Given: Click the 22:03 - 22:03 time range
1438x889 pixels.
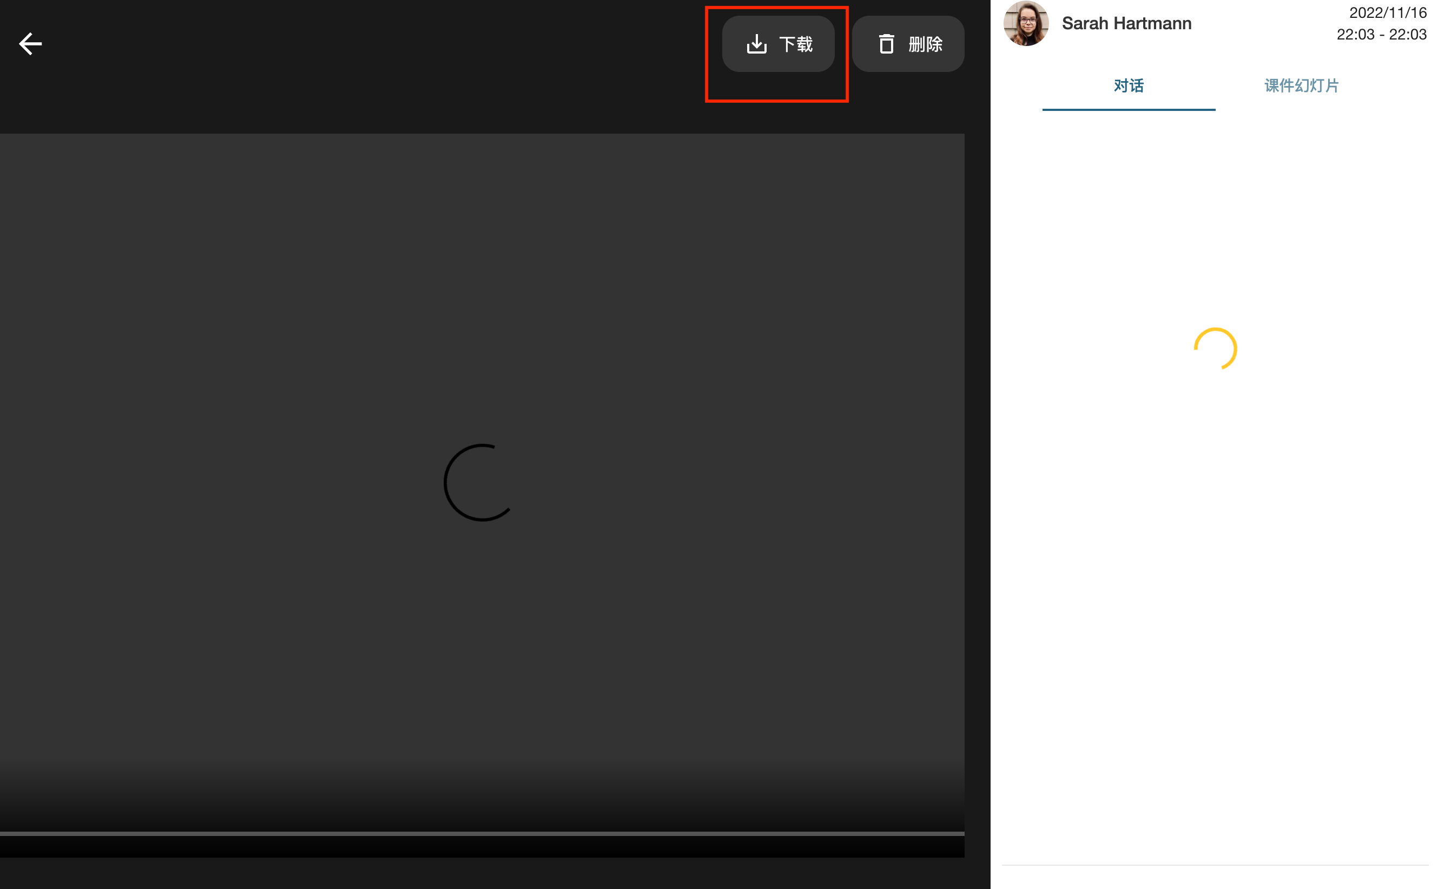Looking at the screenshot, I should [x=1381, y=35].
